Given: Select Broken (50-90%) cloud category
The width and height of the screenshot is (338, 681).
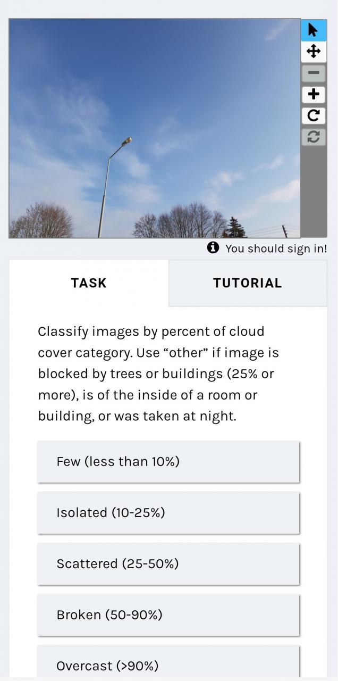Looking at the screenshot, I should tap(168, 614).
